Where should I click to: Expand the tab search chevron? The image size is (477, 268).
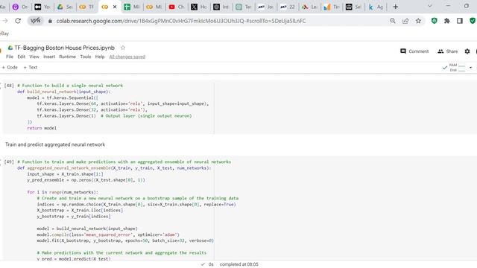pos(430,6)
